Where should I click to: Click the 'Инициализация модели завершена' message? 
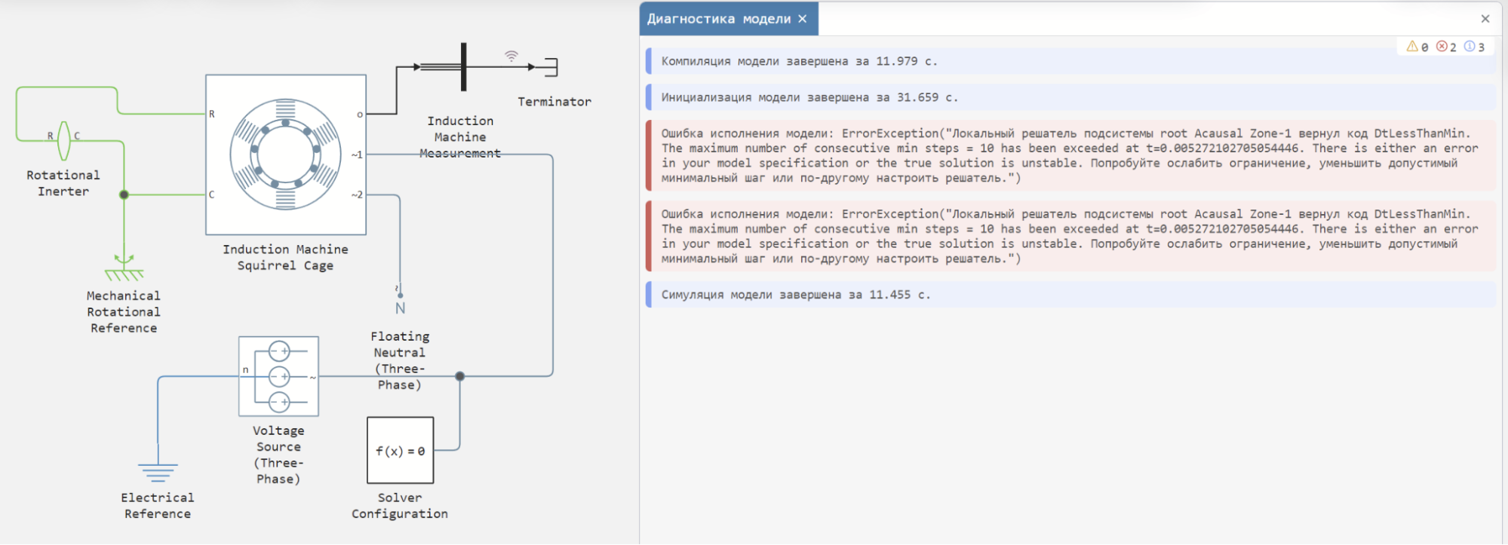click(1070, 97)
